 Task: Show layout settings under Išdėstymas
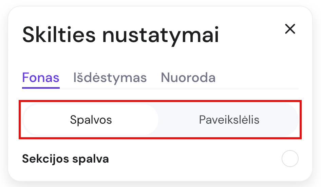[110, 78]
